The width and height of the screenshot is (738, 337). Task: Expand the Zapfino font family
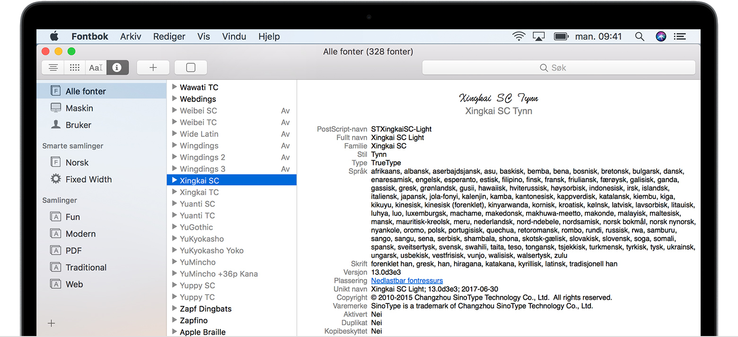click(174, 320)
